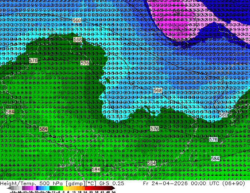Viewport: 250px width, 193px height.
Task: Click the gray left arrow of the color bar
Action: point(9,188)
